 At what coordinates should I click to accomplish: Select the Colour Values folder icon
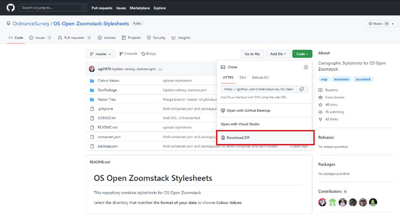point(92,81)
